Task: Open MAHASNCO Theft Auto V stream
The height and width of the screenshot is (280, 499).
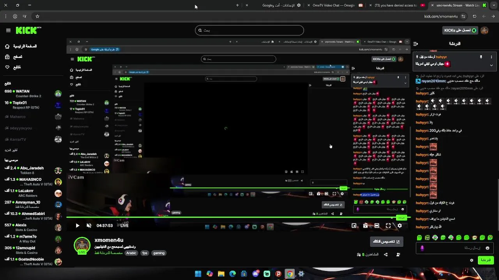Action: 33,182
